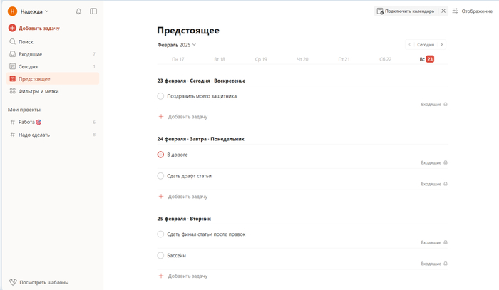This screenshot has height=290, width=499.
Task: Complete the В дороге task
Action: coord(160,155)
